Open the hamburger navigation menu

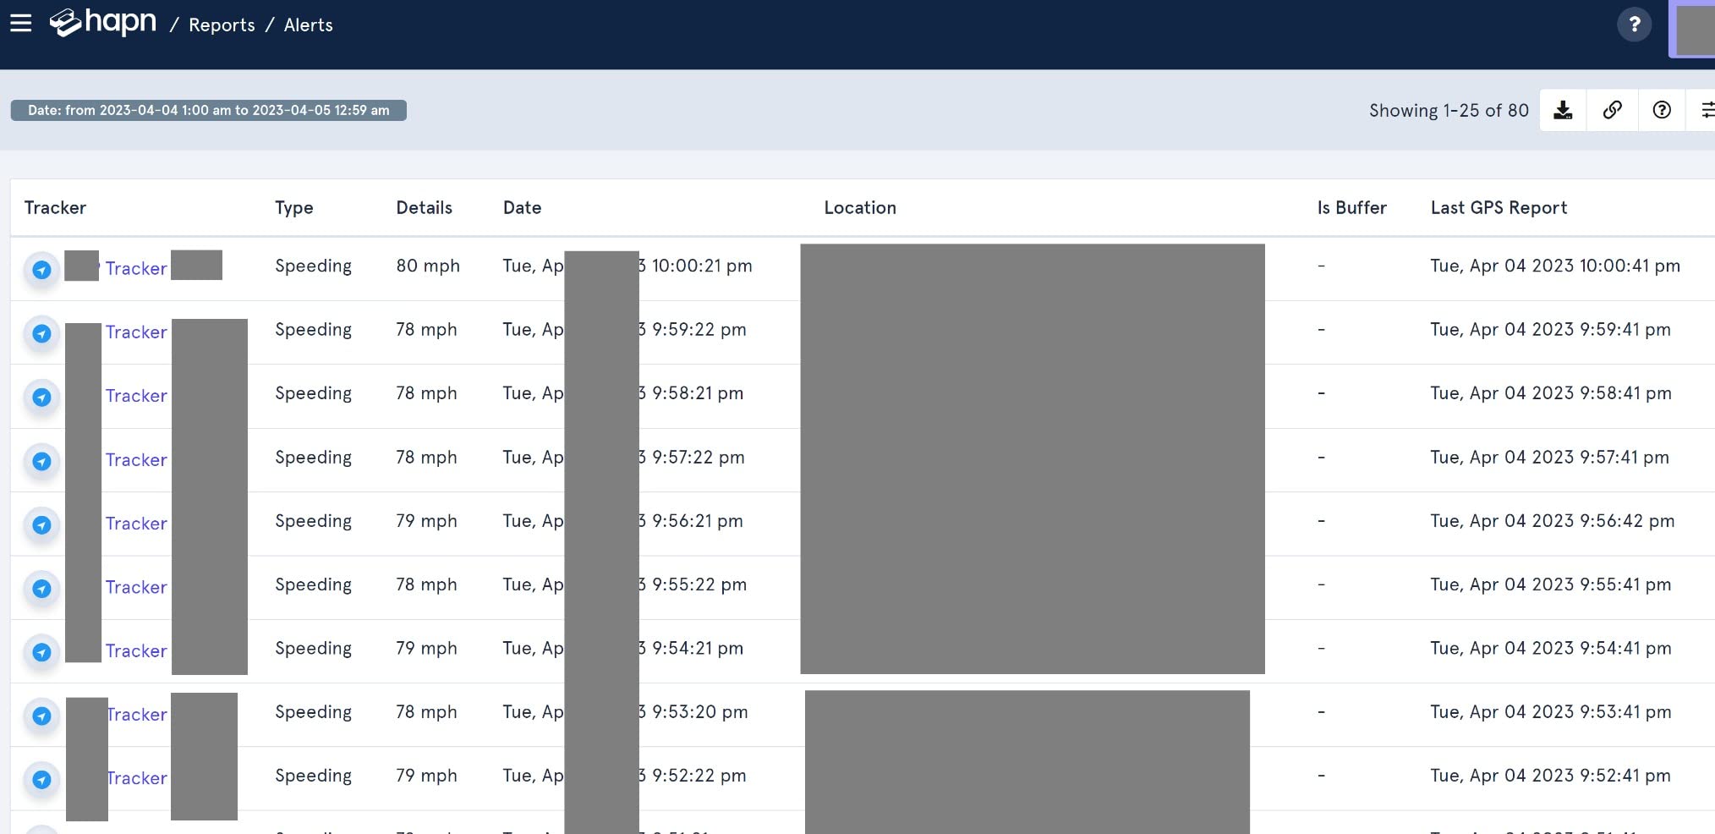point(21,24)
